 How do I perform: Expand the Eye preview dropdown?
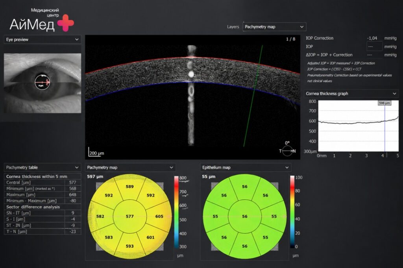[43, 39]
